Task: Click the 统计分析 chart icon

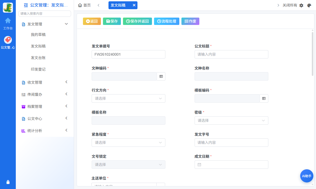Action: [23, 131]
